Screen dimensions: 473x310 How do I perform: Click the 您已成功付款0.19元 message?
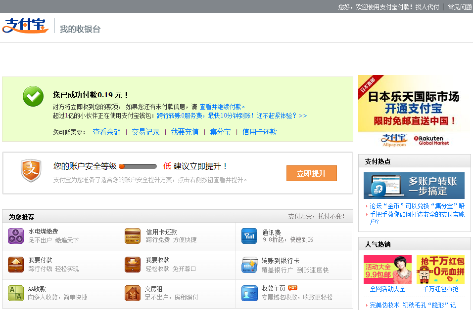point(91,95)
